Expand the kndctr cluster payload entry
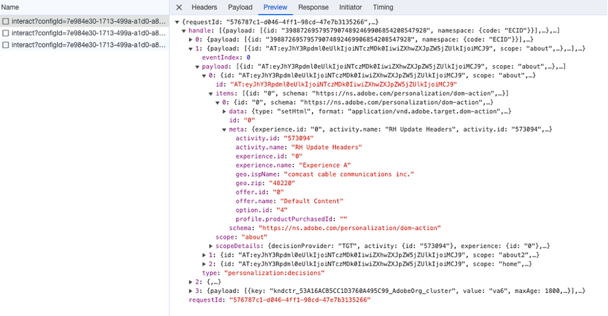The width and height of the screenshot is (608, 316). (x=191, y=291)
